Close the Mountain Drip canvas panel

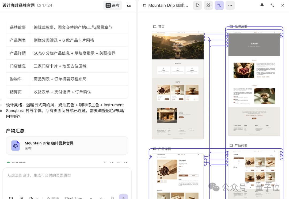coord(283,5)
